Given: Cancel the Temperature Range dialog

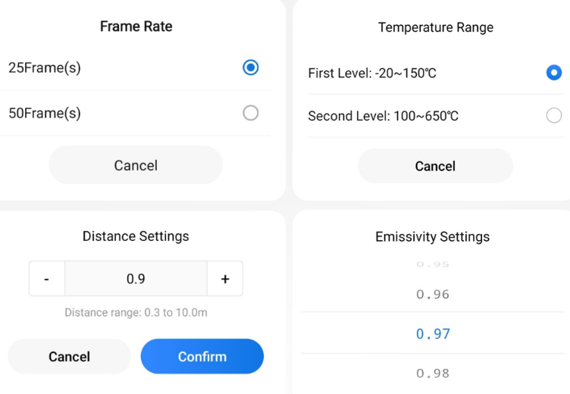Looking at the screenshot, I should click(435, 166).
